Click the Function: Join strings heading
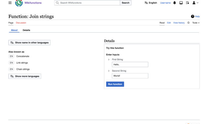The height and width of the screenshot is (124, 207). [31, 16]
